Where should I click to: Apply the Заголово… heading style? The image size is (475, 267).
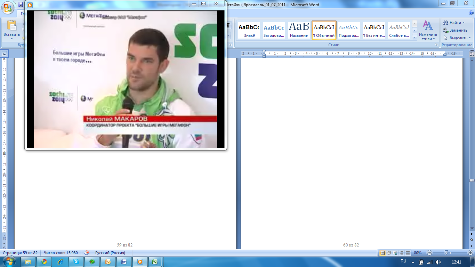274,30
